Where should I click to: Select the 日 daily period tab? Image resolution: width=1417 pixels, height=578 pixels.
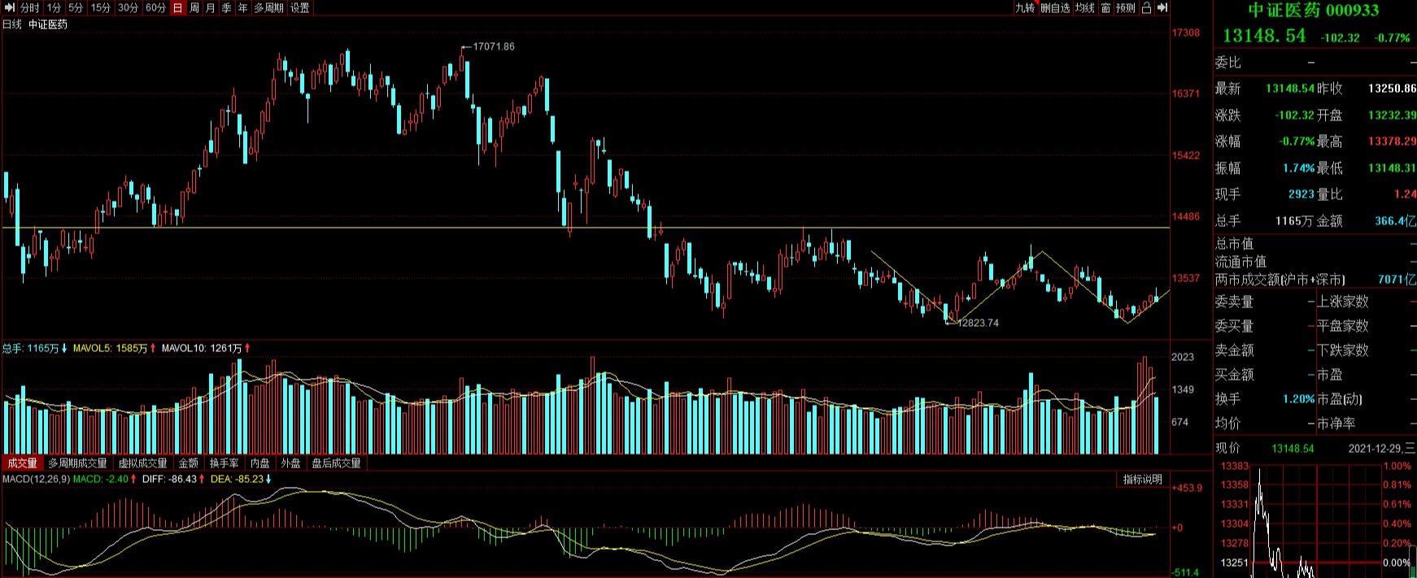coord(178,7)
